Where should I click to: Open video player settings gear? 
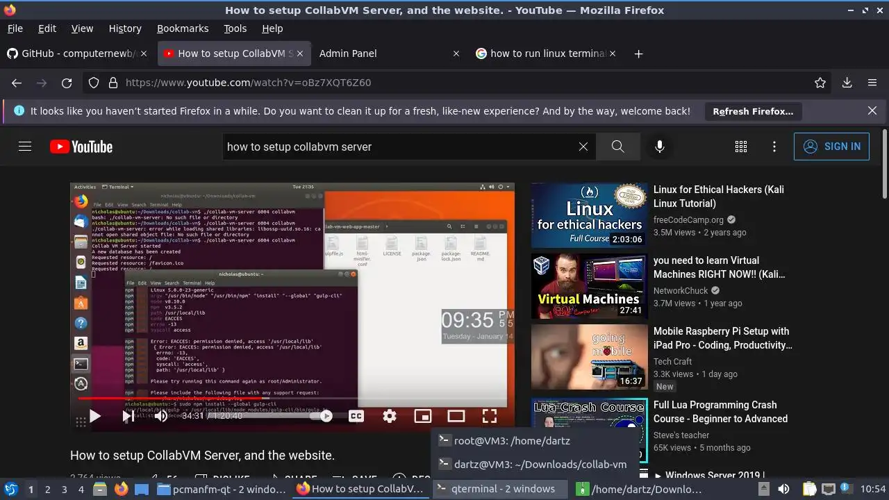[x=390, y=416]
